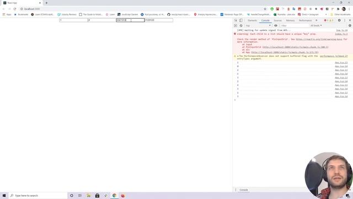Focus the first pin input containing 1
The width and height of the screenshot is (353, 199).
point(73,20)
